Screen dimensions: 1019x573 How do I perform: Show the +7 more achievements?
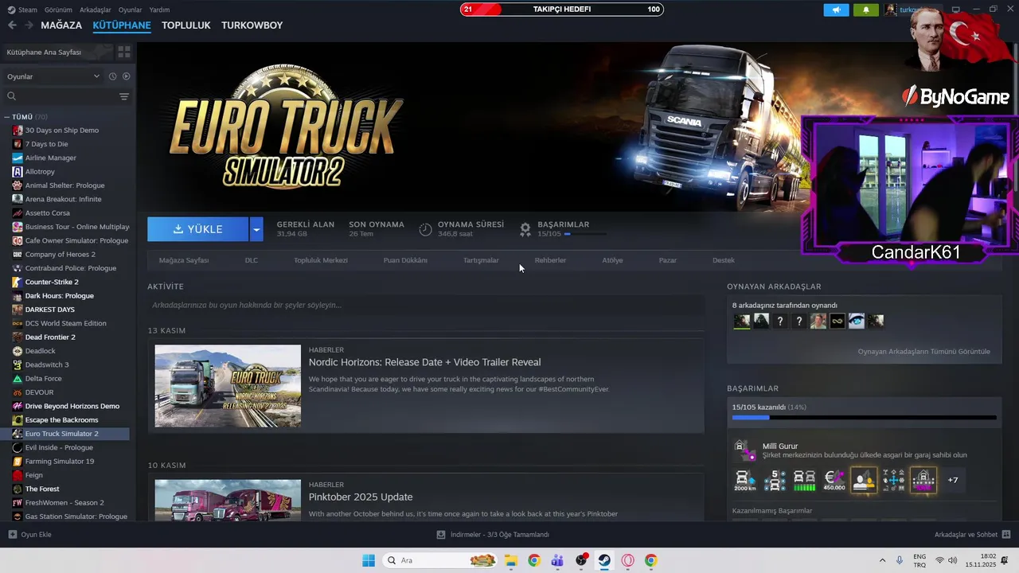point(953,480)
